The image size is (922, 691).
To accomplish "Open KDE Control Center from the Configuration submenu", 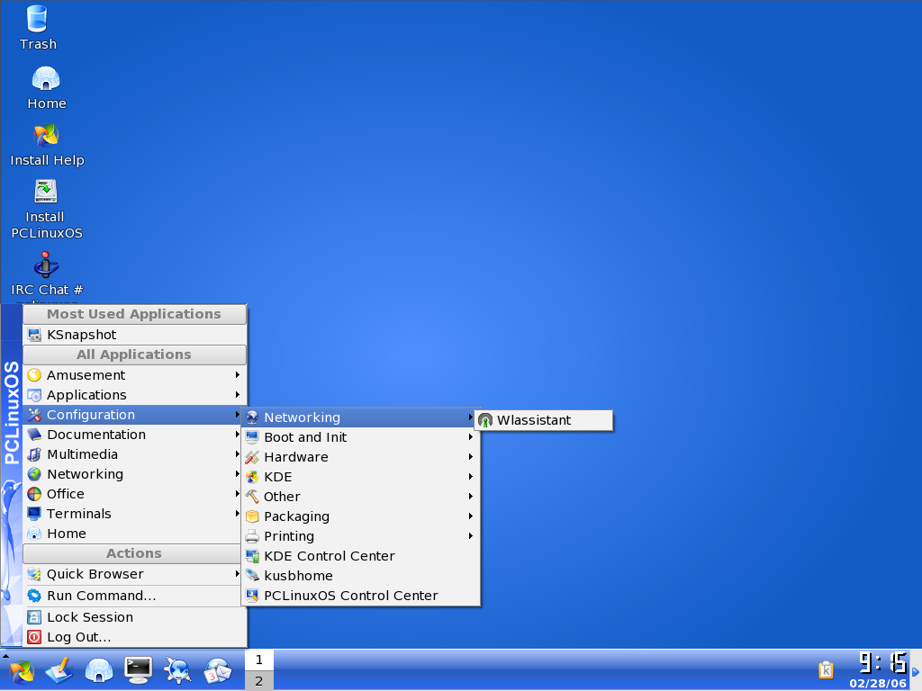I will coord(361,556).
